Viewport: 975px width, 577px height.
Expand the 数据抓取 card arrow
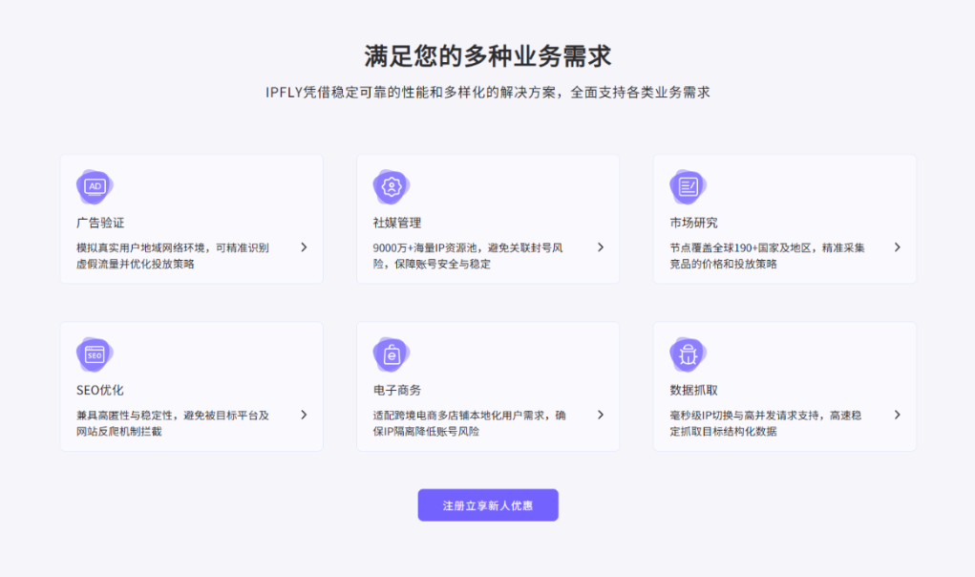(x=897, y=415)
